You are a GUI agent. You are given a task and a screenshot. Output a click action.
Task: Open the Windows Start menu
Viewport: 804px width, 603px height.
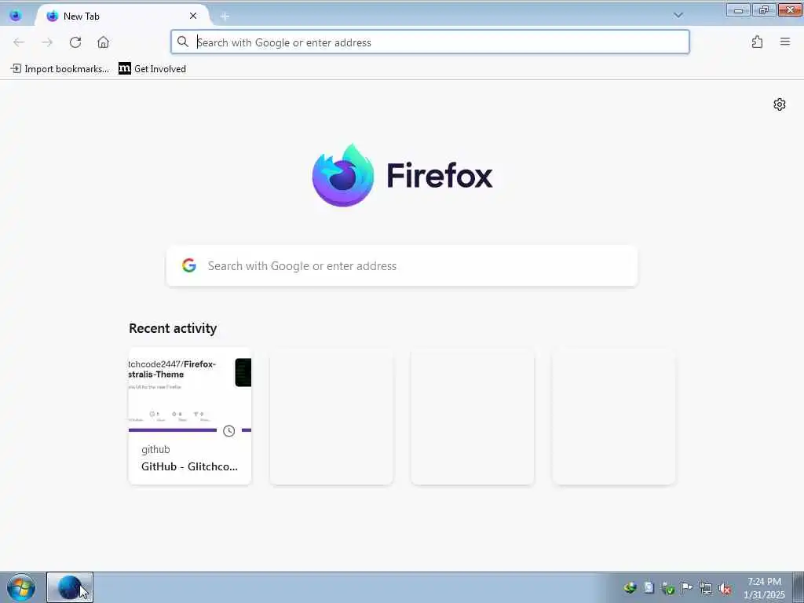(x=21, y=587)
